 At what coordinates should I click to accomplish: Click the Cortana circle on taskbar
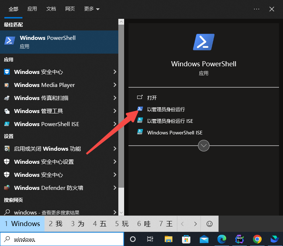tap(133, 239)
